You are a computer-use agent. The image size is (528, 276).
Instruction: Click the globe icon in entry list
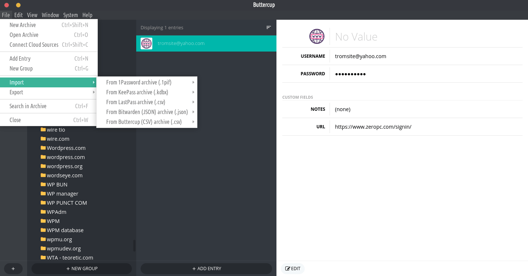tap(146, 44)
